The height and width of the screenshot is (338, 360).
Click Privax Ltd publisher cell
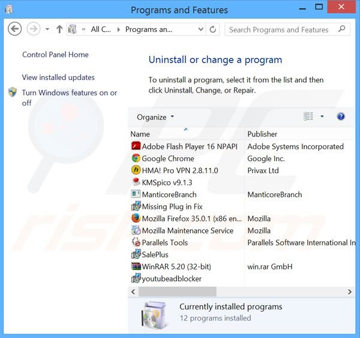[263, 171]
